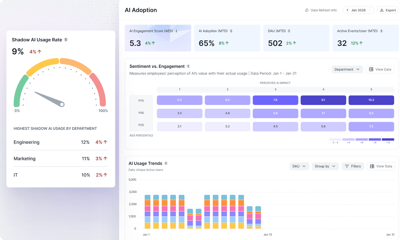The width and height of the screenshot is (400, 240).
Task: Expand the Group by dropdown
Action: point(325,166)
